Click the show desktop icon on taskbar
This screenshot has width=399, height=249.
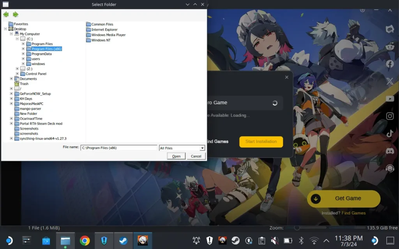390,240
